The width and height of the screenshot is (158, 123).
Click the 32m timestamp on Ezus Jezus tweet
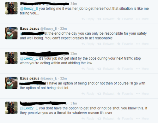pyautogui.click(x=64, y=79)
